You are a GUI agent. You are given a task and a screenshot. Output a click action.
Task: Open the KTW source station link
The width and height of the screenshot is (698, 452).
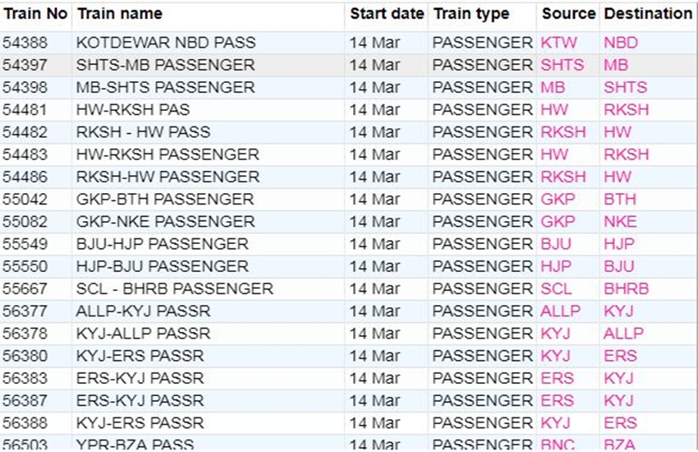click(x=559, y=42)
